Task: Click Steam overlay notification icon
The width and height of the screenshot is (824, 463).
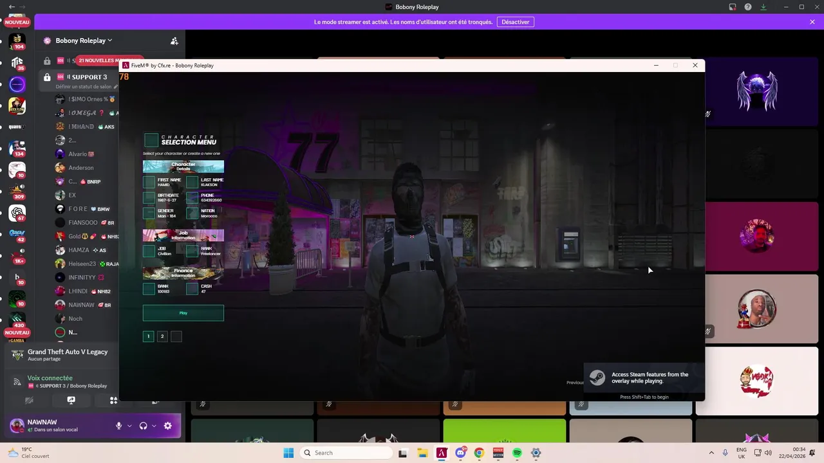Action: (x=597, y=377)
